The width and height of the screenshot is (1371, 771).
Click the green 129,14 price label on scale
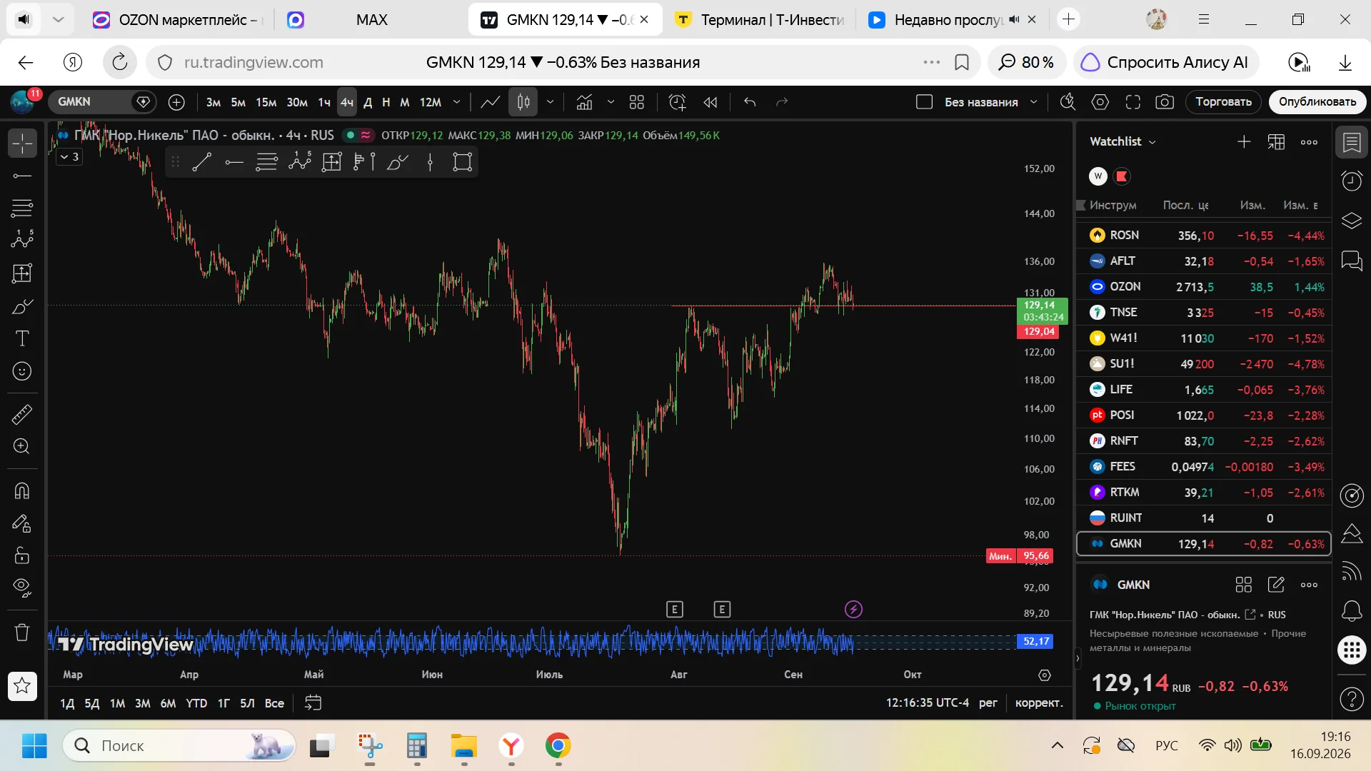pyautogui.click(x=1043, y=311)
